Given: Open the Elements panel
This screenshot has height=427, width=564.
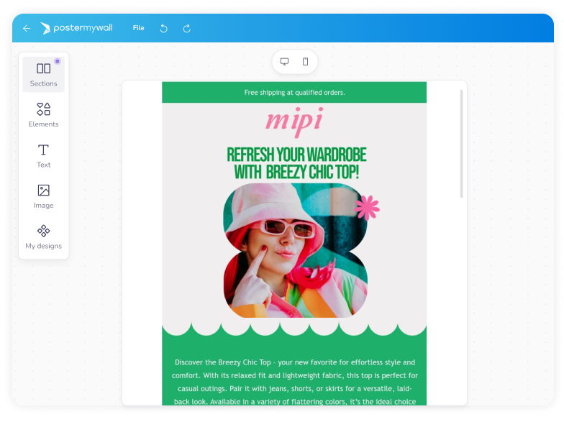Looking at the screenshot, I should coord(43,115).
